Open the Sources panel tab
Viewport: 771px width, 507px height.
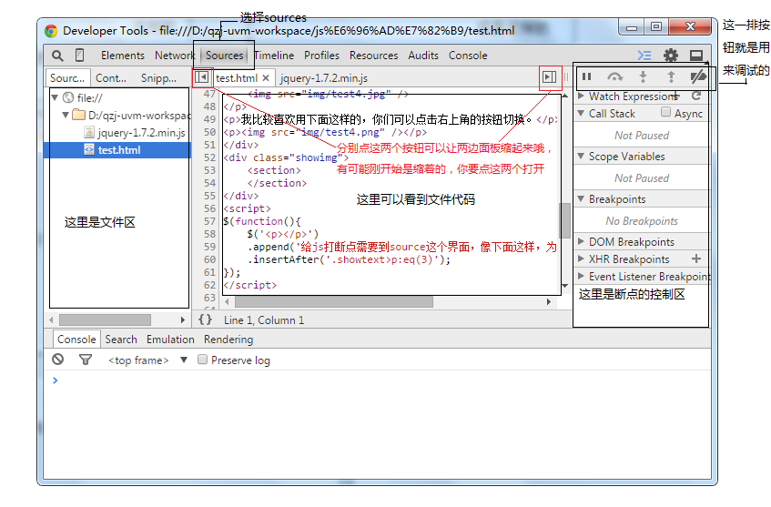click(x=224, y=56)
